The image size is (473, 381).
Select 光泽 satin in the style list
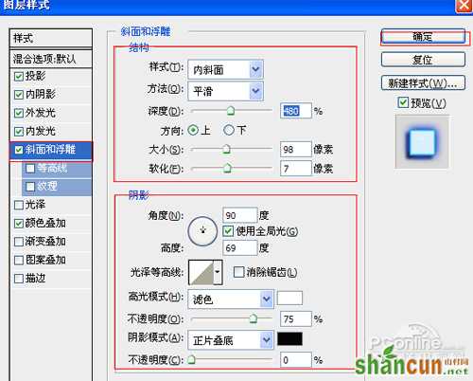point(51,205)
